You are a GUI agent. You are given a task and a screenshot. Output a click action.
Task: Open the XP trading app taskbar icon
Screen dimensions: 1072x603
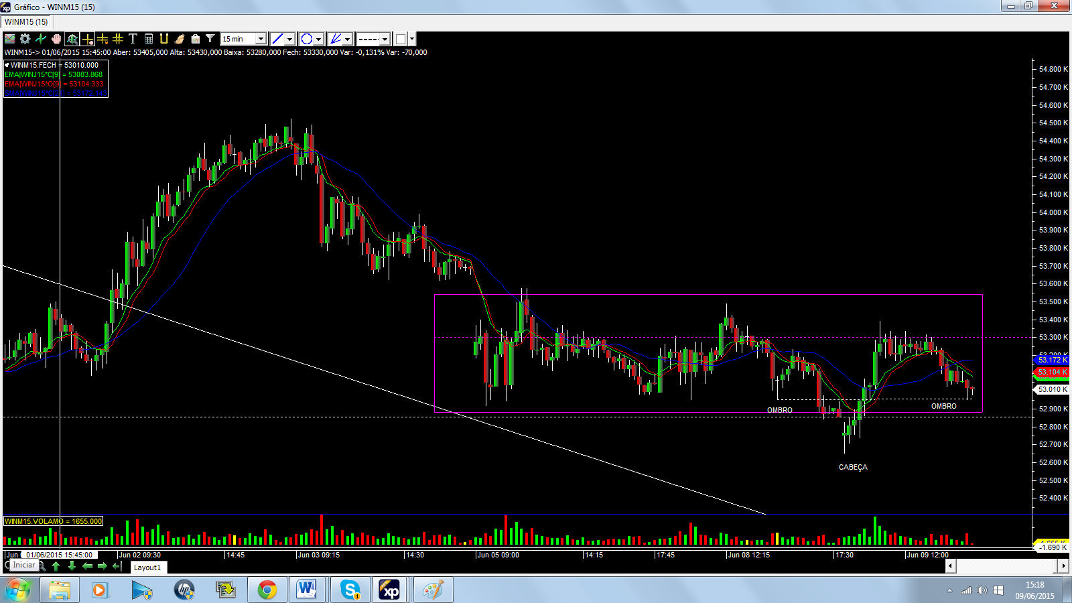[x=389, y=590]
